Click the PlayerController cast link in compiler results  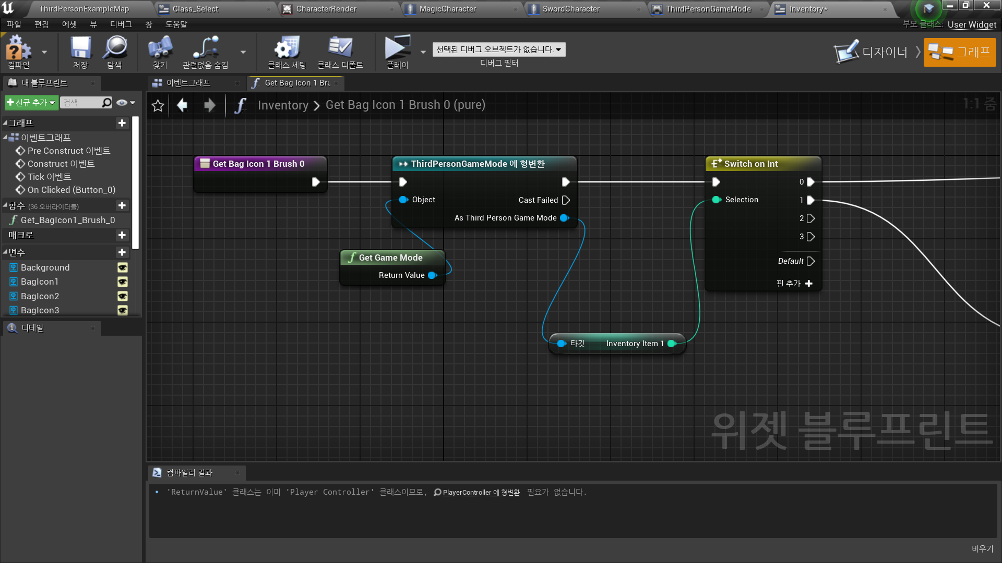click(481, 493)
